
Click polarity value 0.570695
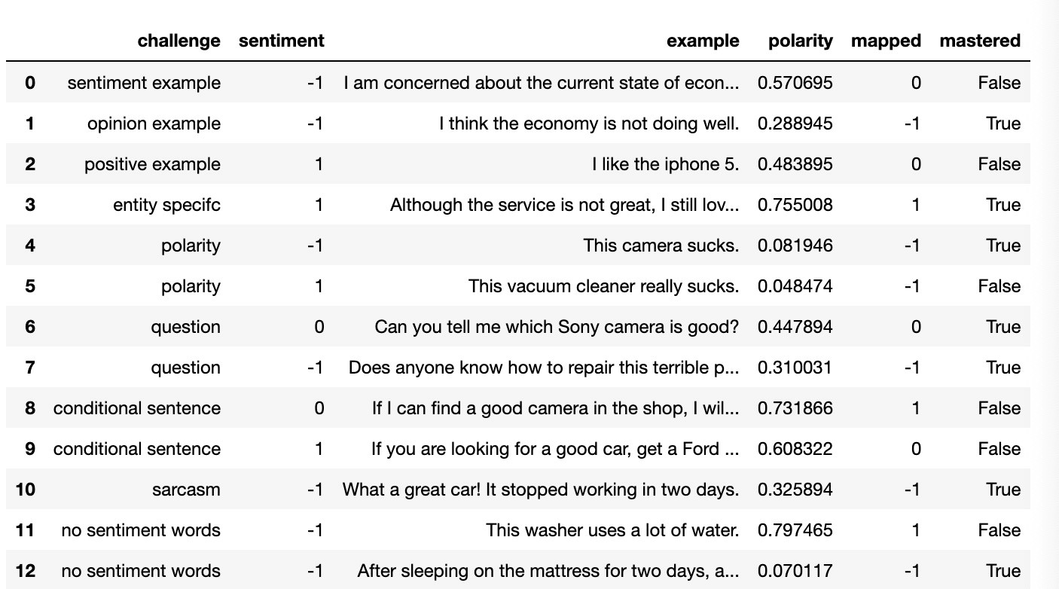coord(795,83)
